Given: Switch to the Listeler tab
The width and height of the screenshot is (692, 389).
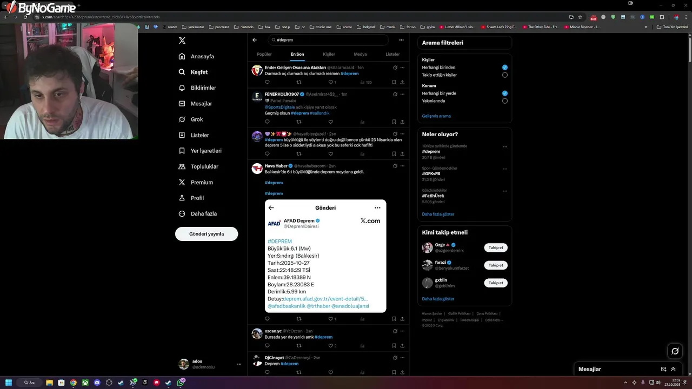Looking at the screenshot, I should (x=392, y=54).
